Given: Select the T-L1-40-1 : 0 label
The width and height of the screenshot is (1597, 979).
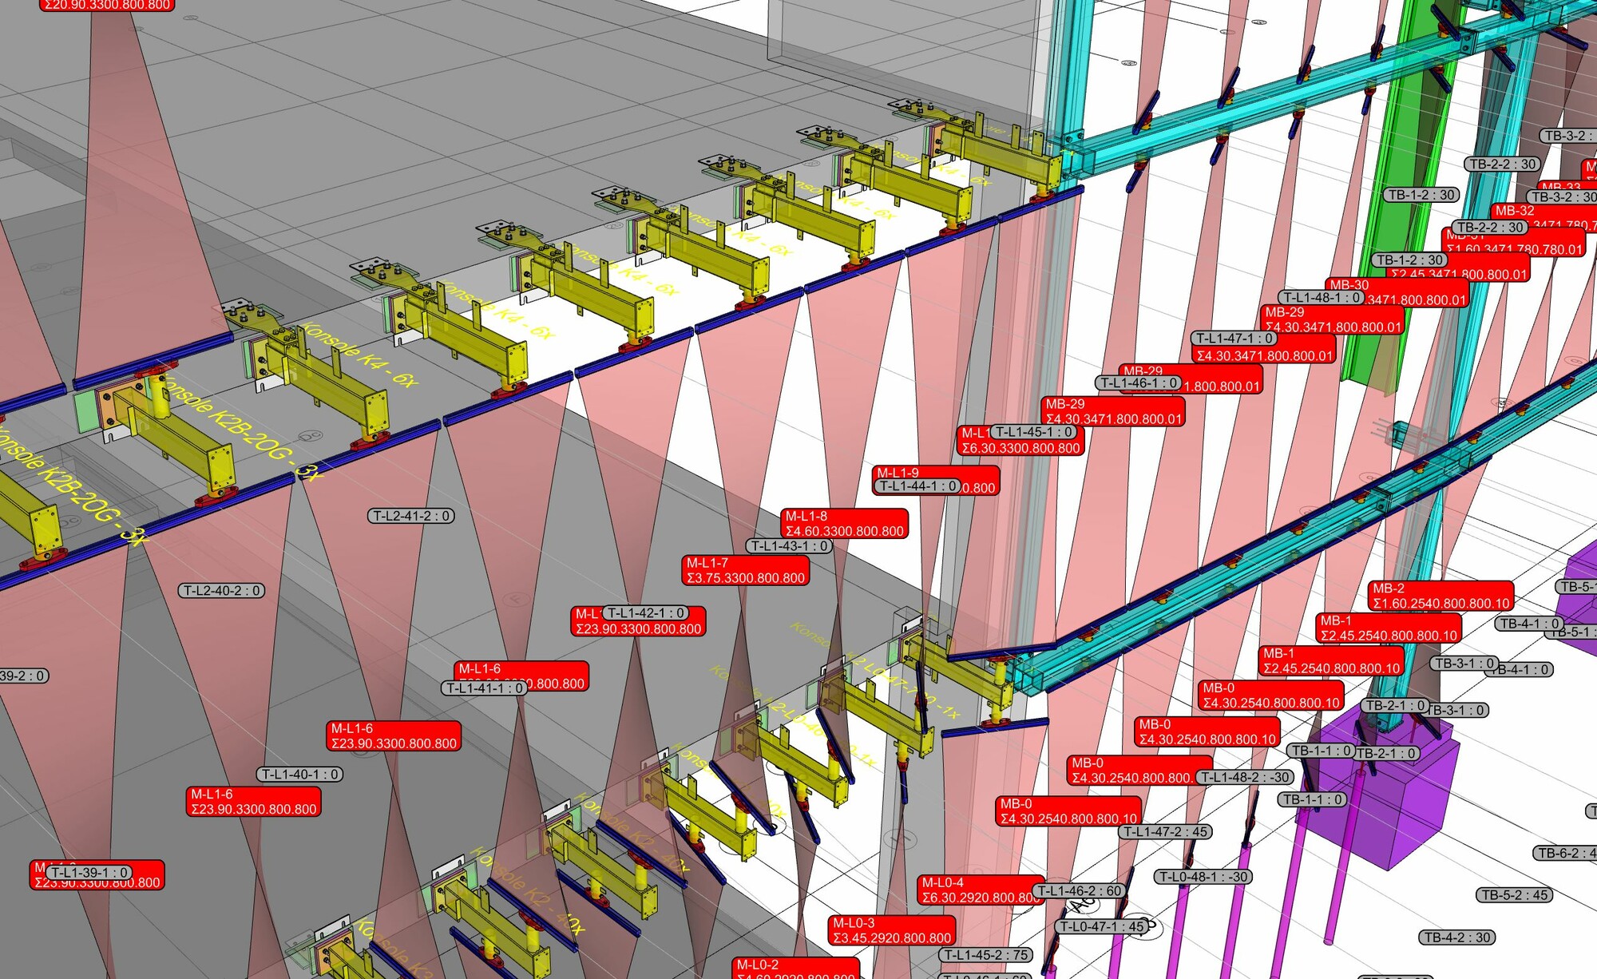Looking at the screenshot, I should (299, 775).
